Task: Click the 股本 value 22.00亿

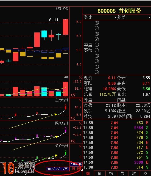Action: pos(143,105)
